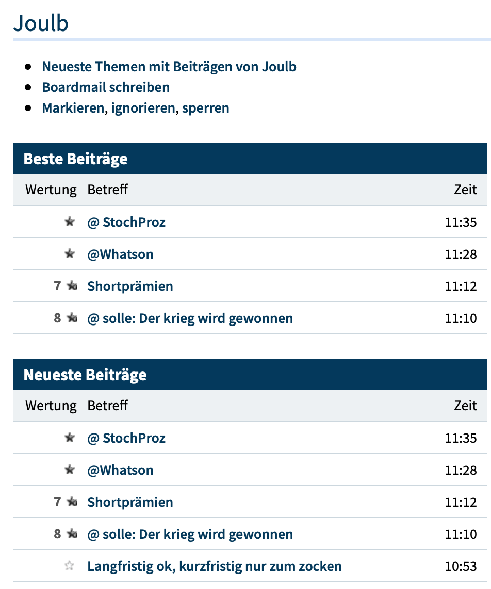This screenshot has height=589, width=491.
Task: Open 'Neueste Themen mit Beiträgen von Joulb'
Action: 169,66
